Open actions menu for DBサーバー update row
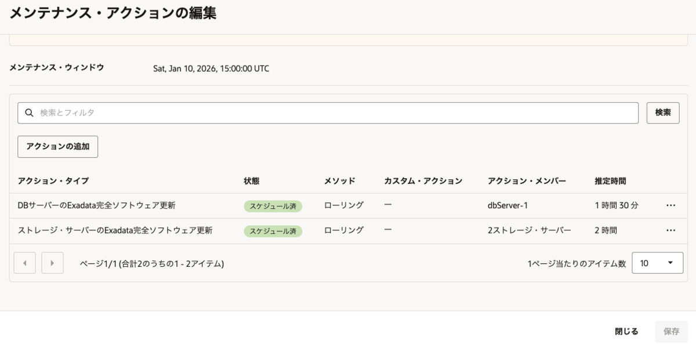This screenshot has width=696, height=344. 671,205
